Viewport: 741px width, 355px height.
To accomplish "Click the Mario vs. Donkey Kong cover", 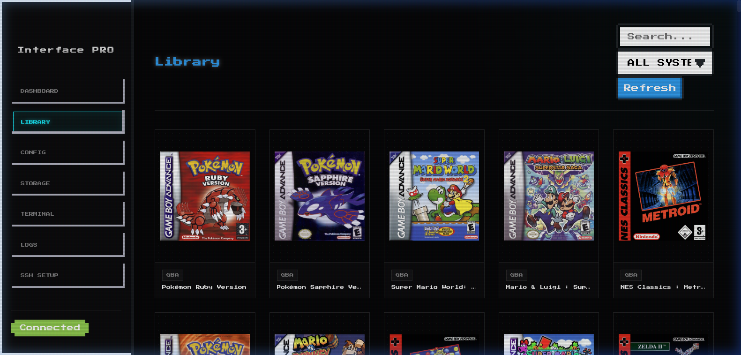I will pyautogui.click(x=319, y=345).
